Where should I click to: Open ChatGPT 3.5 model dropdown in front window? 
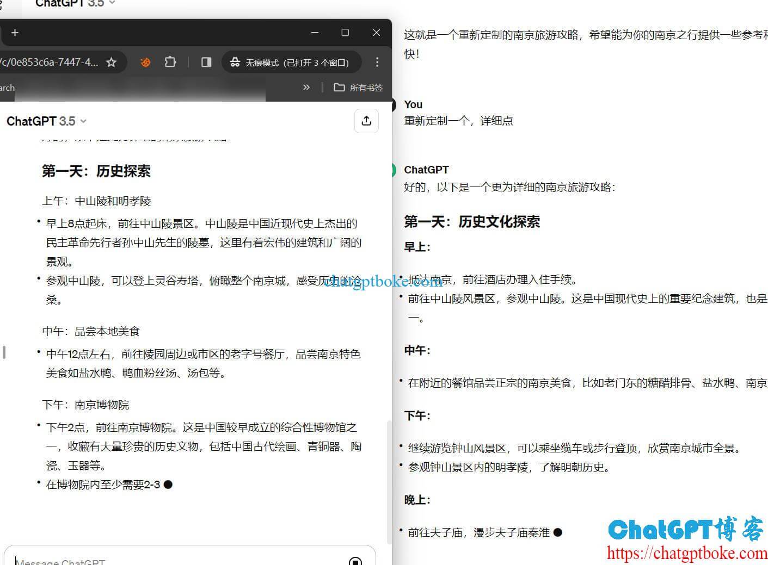point(46,121)
